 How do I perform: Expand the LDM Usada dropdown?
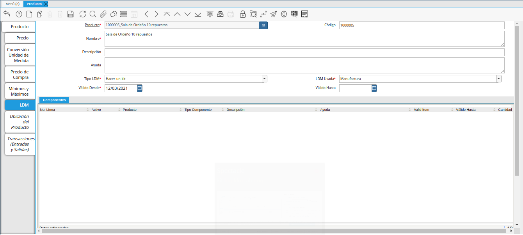(498, 79)
